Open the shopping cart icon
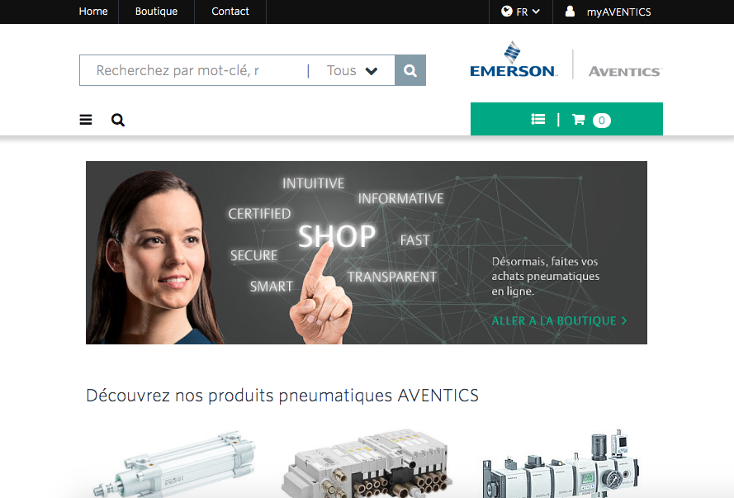 tap(579, 120)
